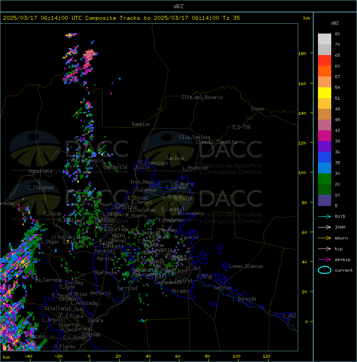357x362 pixels.
Task: Click the 50YD legend label
Action: (340, 216)
